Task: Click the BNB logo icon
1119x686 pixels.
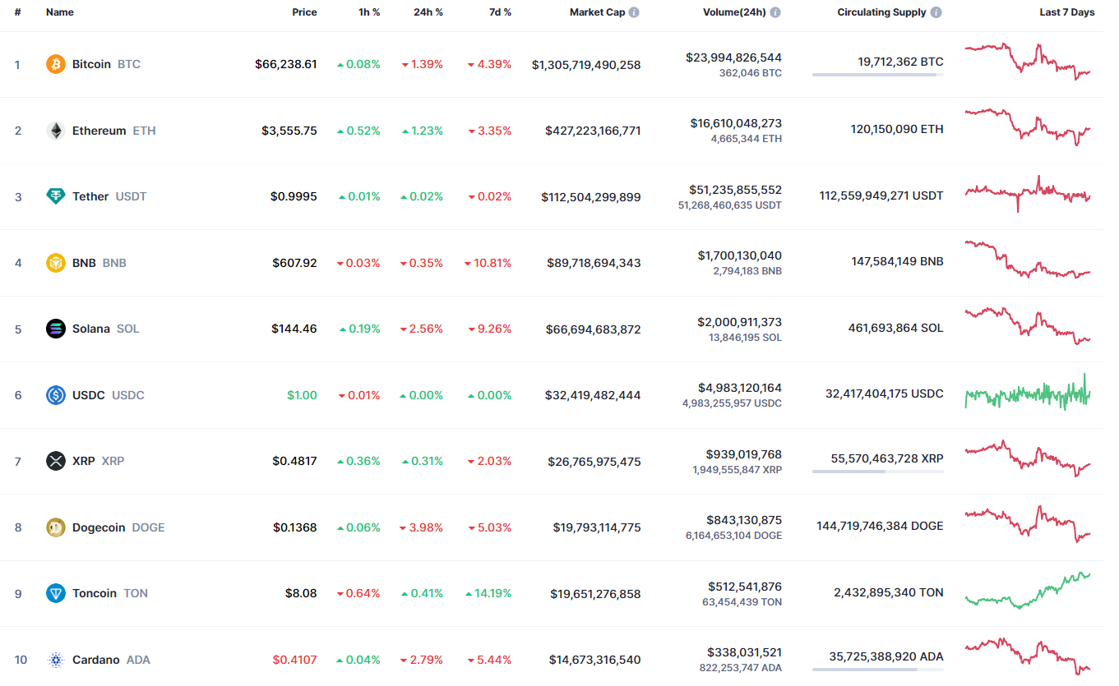Action: point(56,263)
